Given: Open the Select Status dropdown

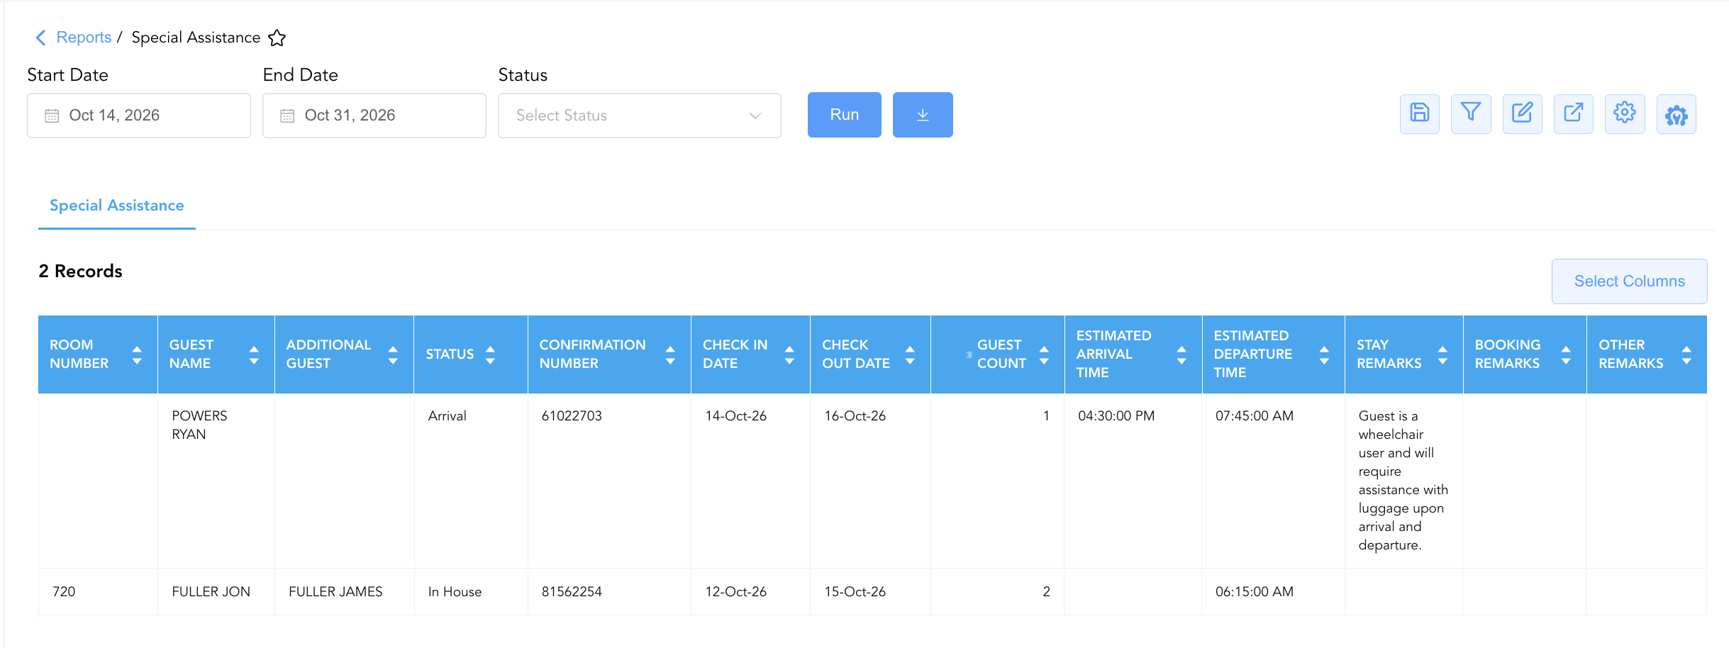Looking at the screenshot, I should [640, 116].
